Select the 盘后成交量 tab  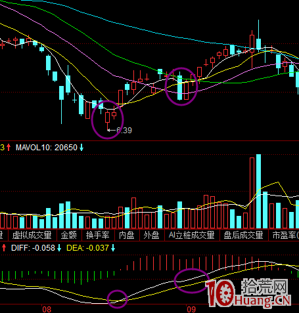click(x=244, y=235)
